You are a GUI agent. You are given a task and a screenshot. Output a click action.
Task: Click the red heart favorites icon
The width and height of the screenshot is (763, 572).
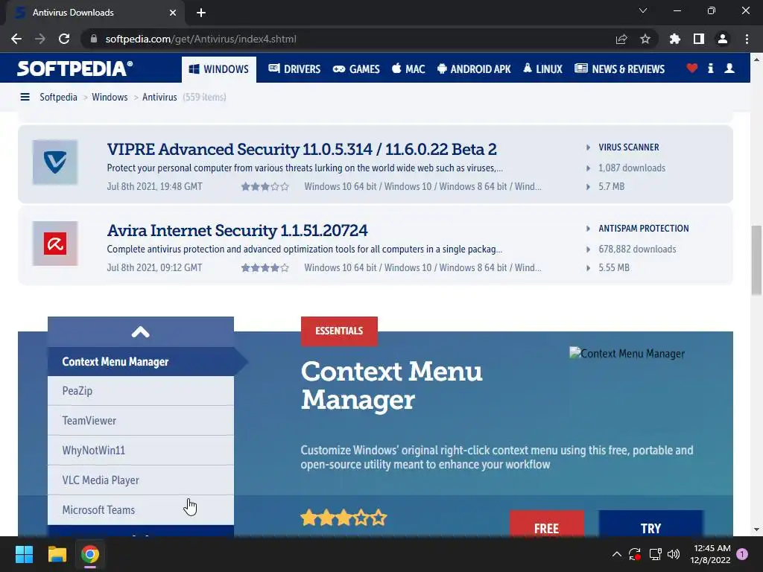click(692, 68)
